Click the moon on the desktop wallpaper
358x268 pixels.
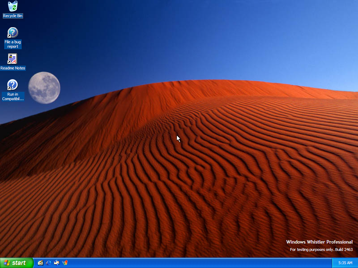click(x=44, y=88)
